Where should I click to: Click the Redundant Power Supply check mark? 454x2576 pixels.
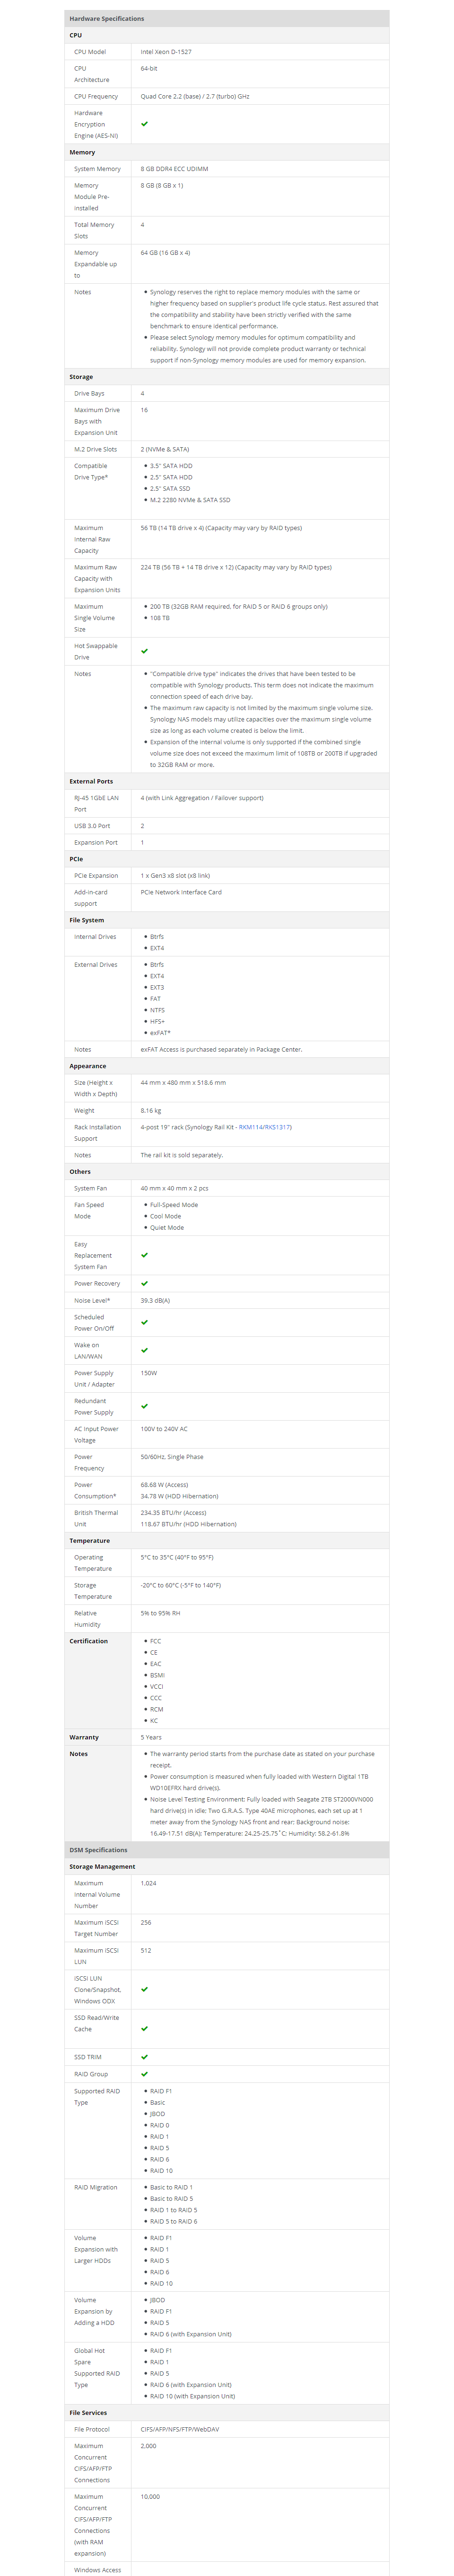pyautogui.click(x=145, y=1406)
